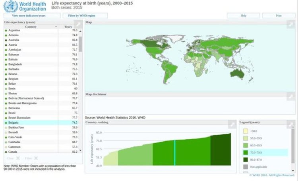Click the Clear selection X icon
This screenshot has height=181, width=298.
click(x=18, y=158)
